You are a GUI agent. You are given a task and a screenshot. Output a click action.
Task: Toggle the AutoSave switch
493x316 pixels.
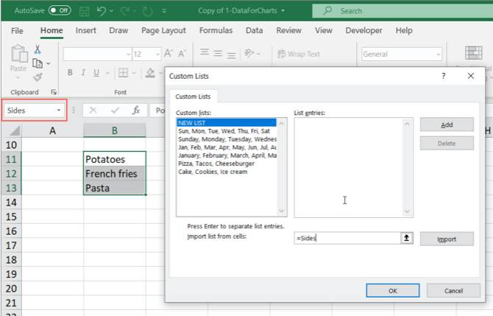[x=60, y=10]
